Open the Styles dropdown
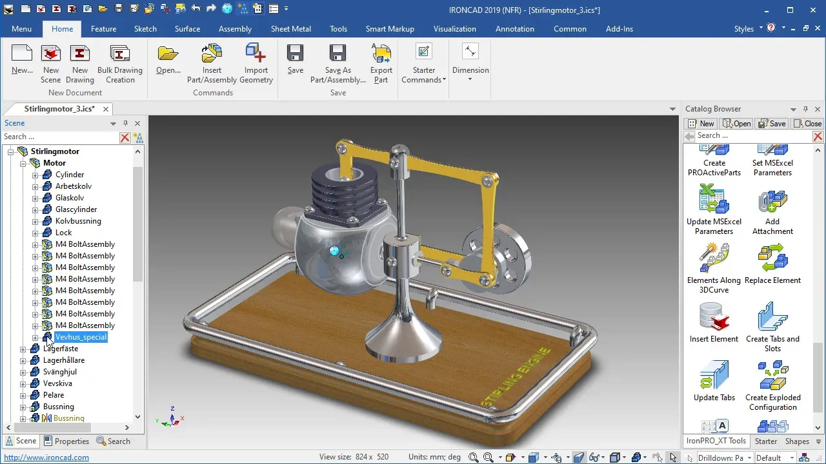This screenshot has height=464, width=826. click(x=749, y=29)
